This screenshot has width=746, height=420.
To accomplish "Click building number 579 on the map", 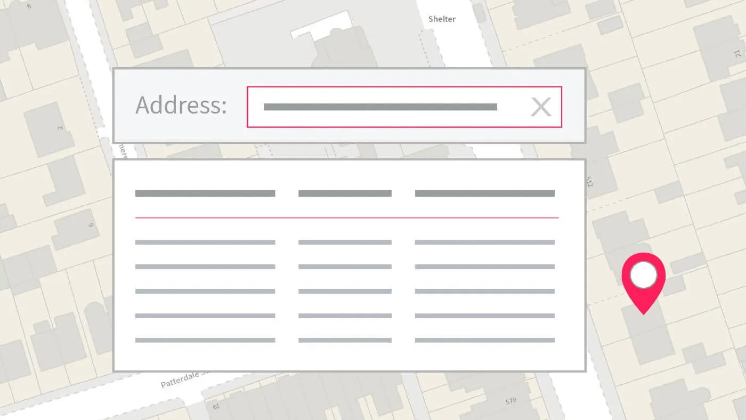I will (510, 401).
